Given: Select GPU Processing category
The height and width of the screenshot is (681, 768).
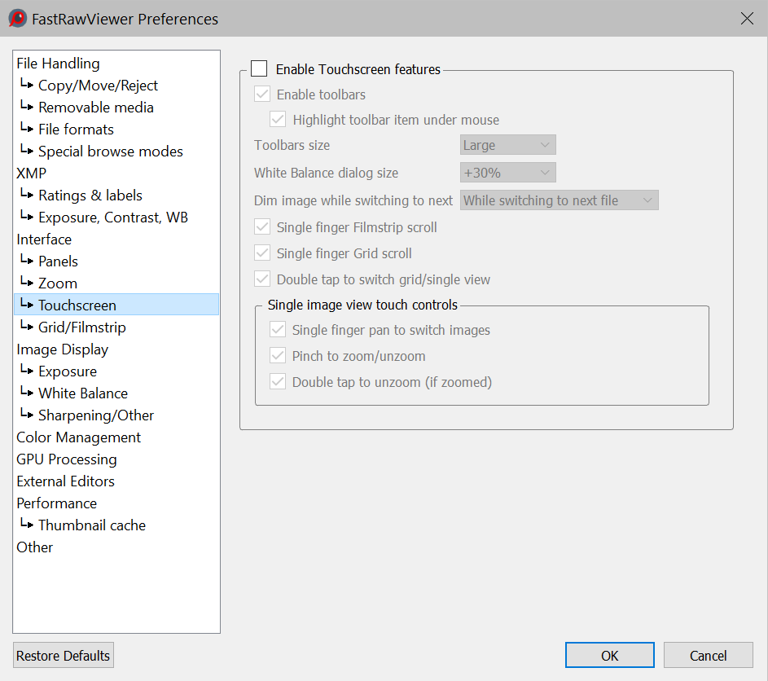Looking at the screenshot, I should tap(66, 459).
